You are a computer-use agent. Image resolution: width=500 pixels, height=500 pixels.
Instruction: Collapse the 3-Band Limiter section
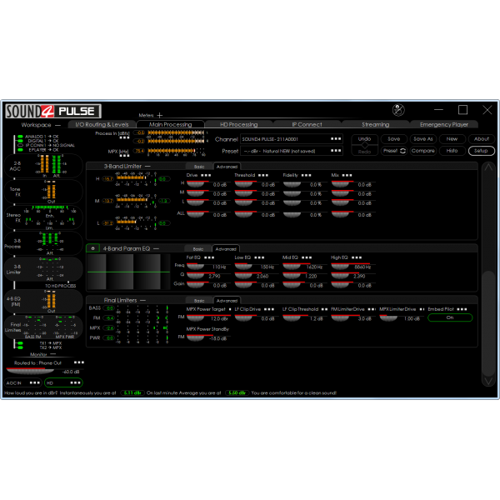click(147, 166)
